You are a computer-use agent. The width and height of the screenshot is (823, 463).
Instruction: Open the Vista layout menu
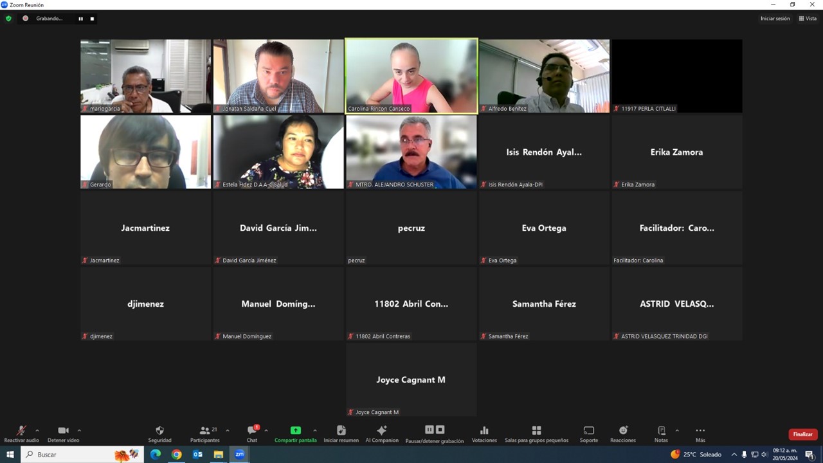(x=808, y=19)
